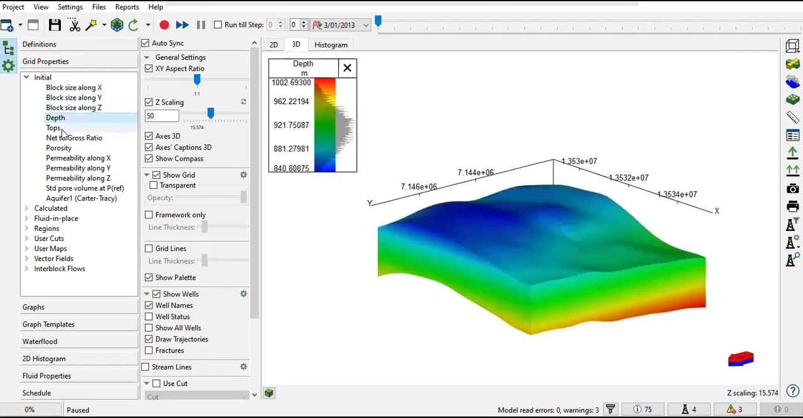803x418 pixels.
Task: Click the printer icon
Action: (792, 206)
